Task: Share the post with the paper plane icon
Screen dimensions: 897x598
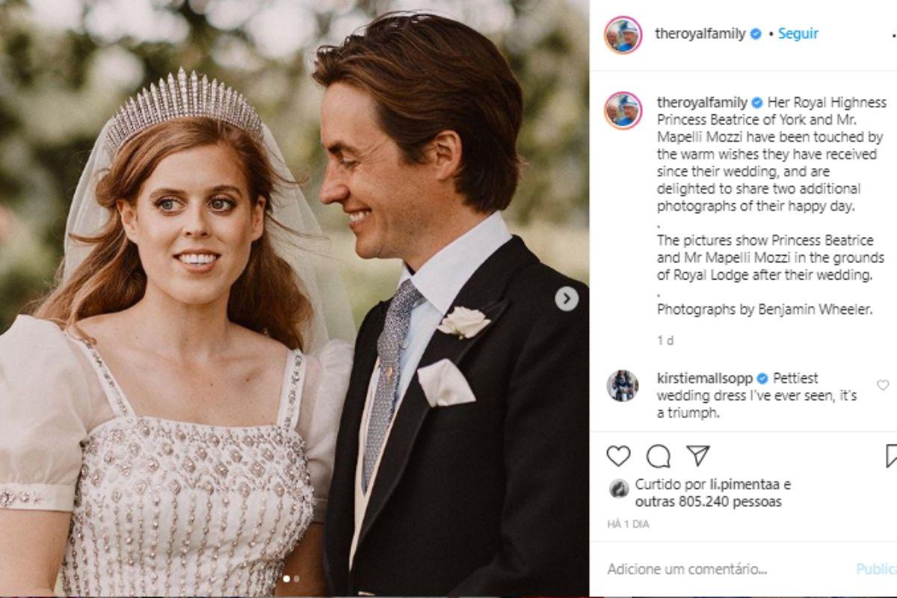Action: click(697, 456)
